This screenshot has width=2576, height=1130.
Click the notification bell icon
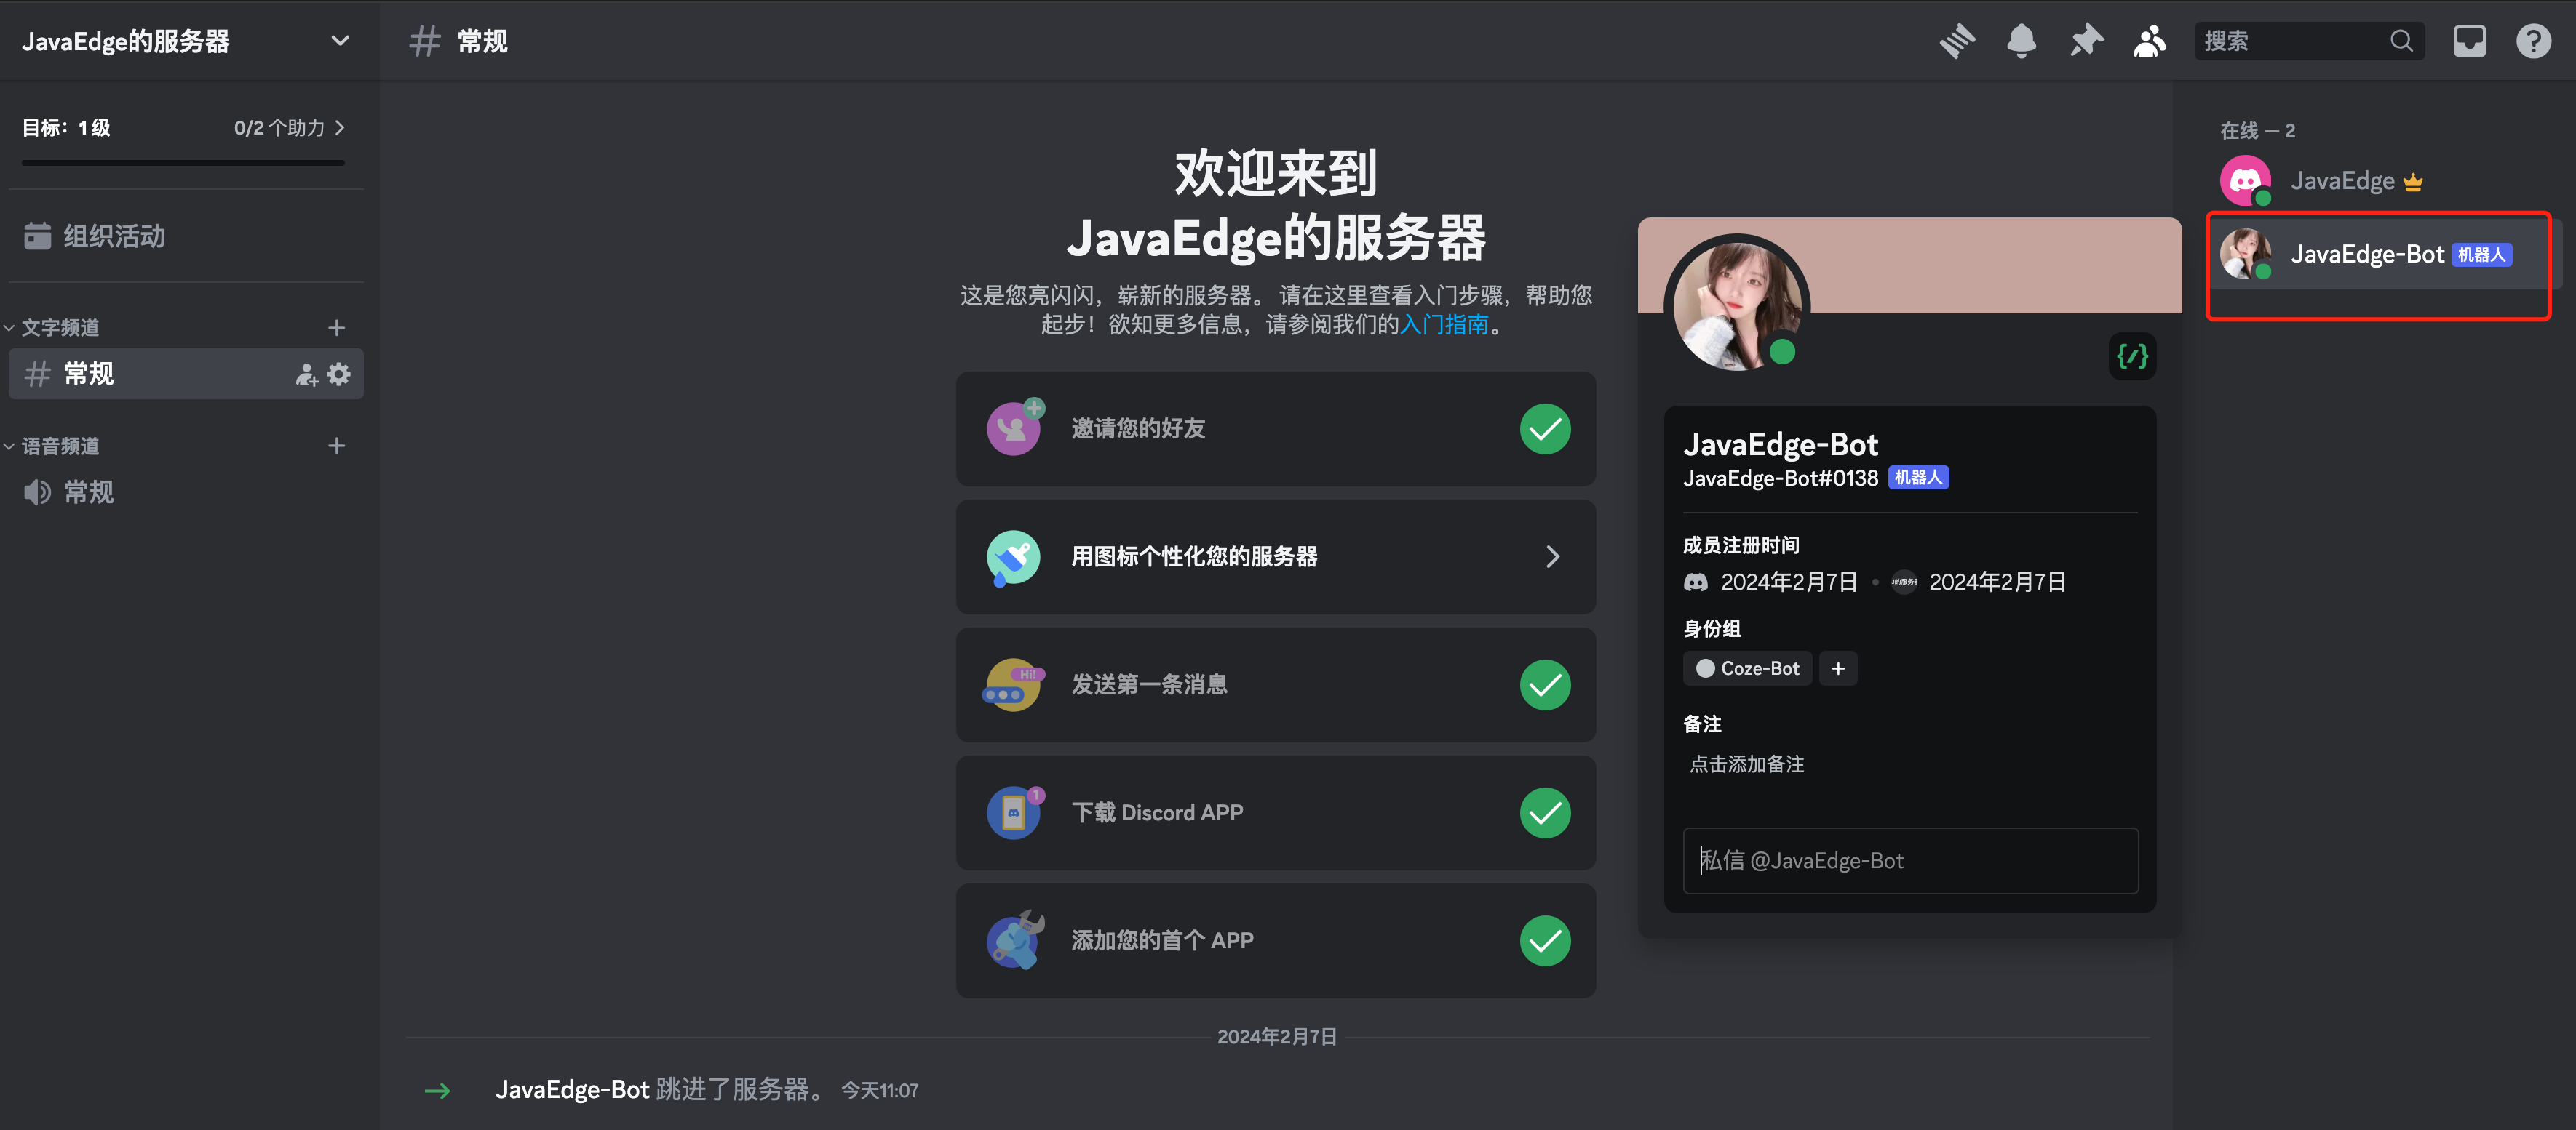[x=2021, y=41]
